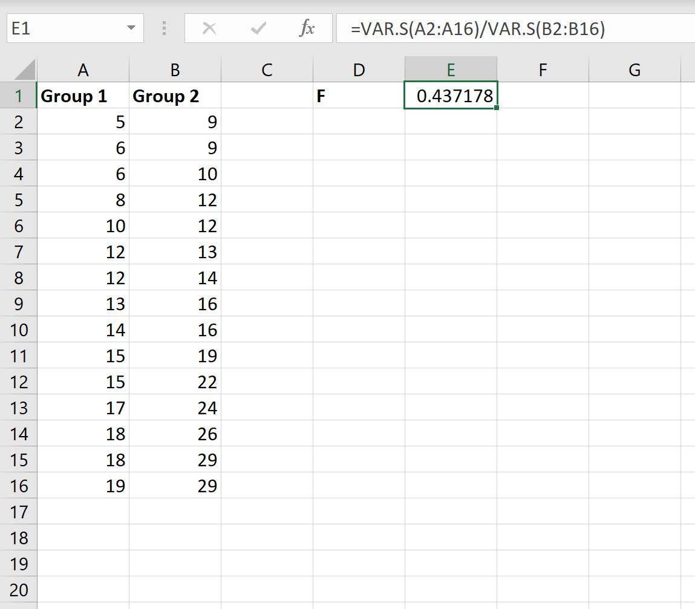Viewport: 695px width, 609px height.
Task: Select the Group 1 header cell
Action: 83,96
